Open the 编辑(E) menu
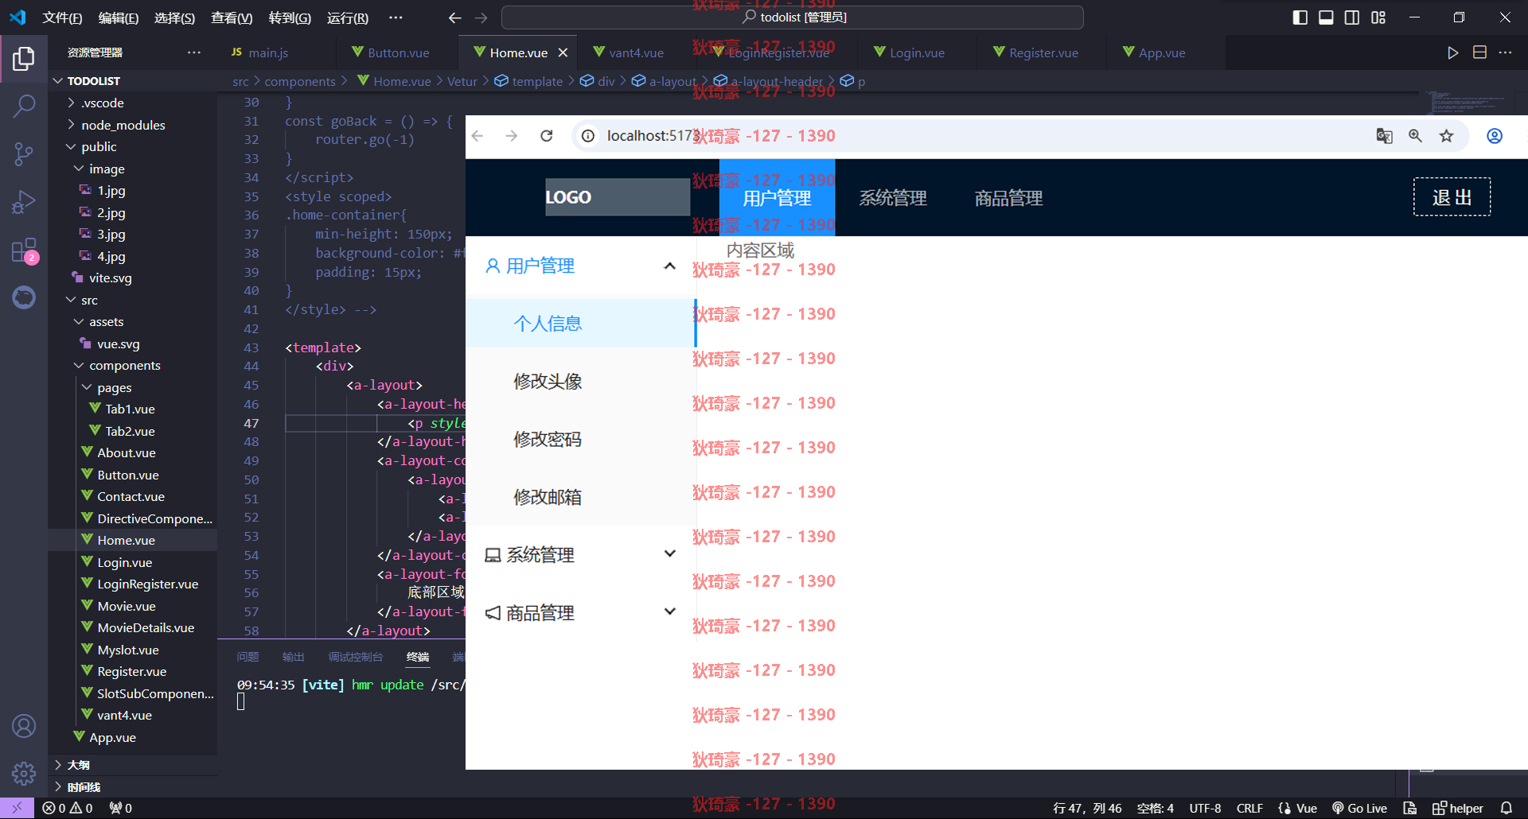This screenshot has width=1528, height=819. [118, 17]
